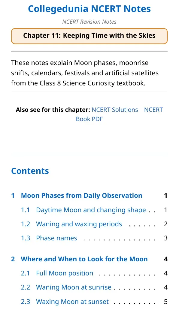Click the NCERT Revision Notes subtitle
This screenshot has height=318, width=179.
pos(89,22)
